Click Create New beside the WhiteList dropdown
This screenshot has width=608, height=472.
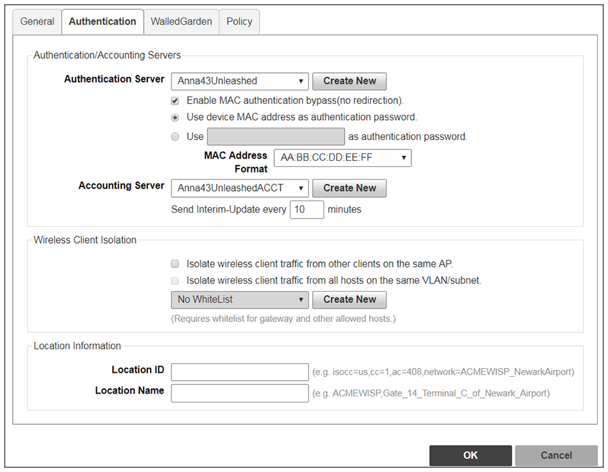click(349, 300)
